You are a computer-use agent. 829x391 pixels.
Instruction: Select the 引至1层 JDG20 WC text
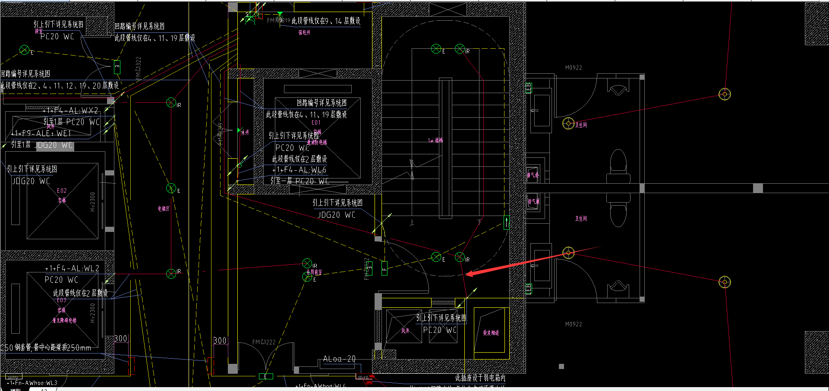pyautogui.click(x=42, y=145)
